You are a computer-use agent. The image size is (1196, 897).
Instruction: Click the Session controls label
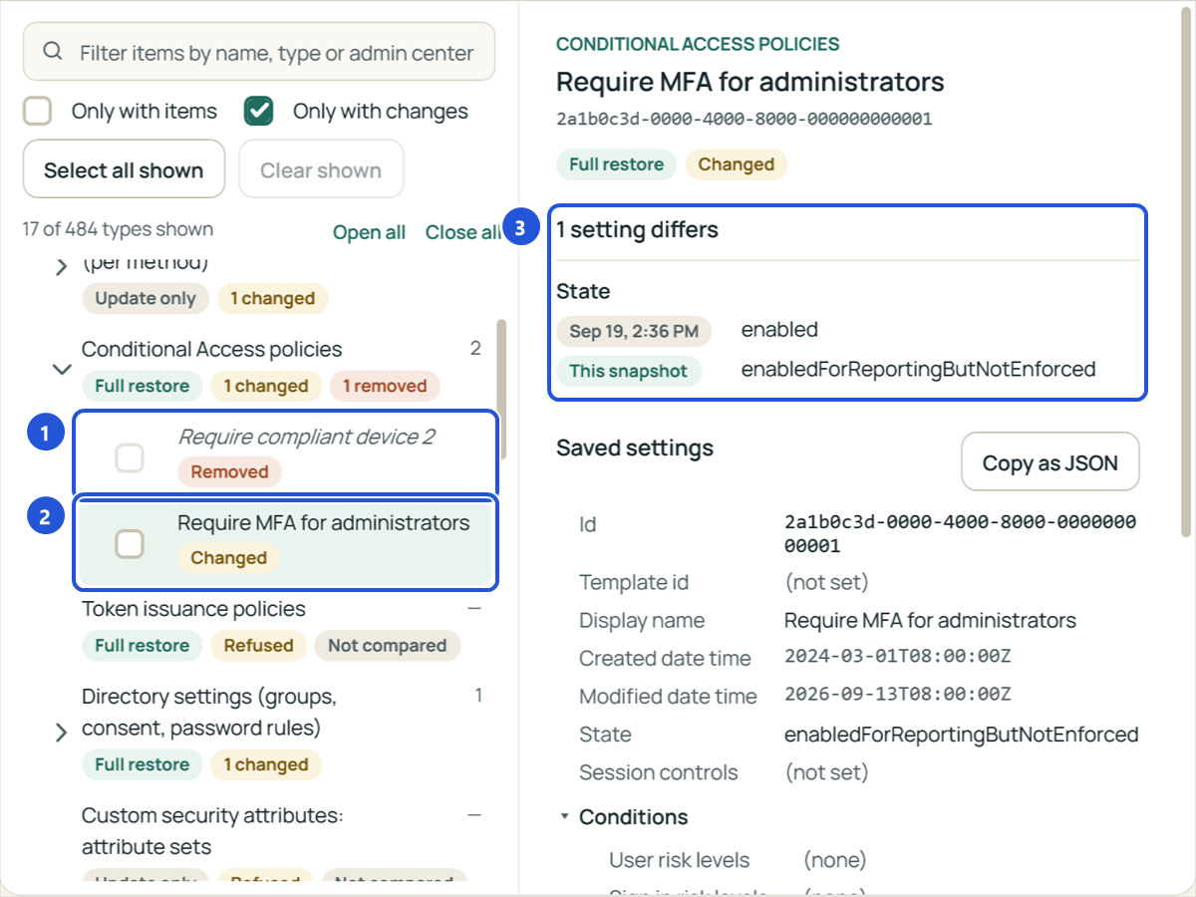[659, 772]
